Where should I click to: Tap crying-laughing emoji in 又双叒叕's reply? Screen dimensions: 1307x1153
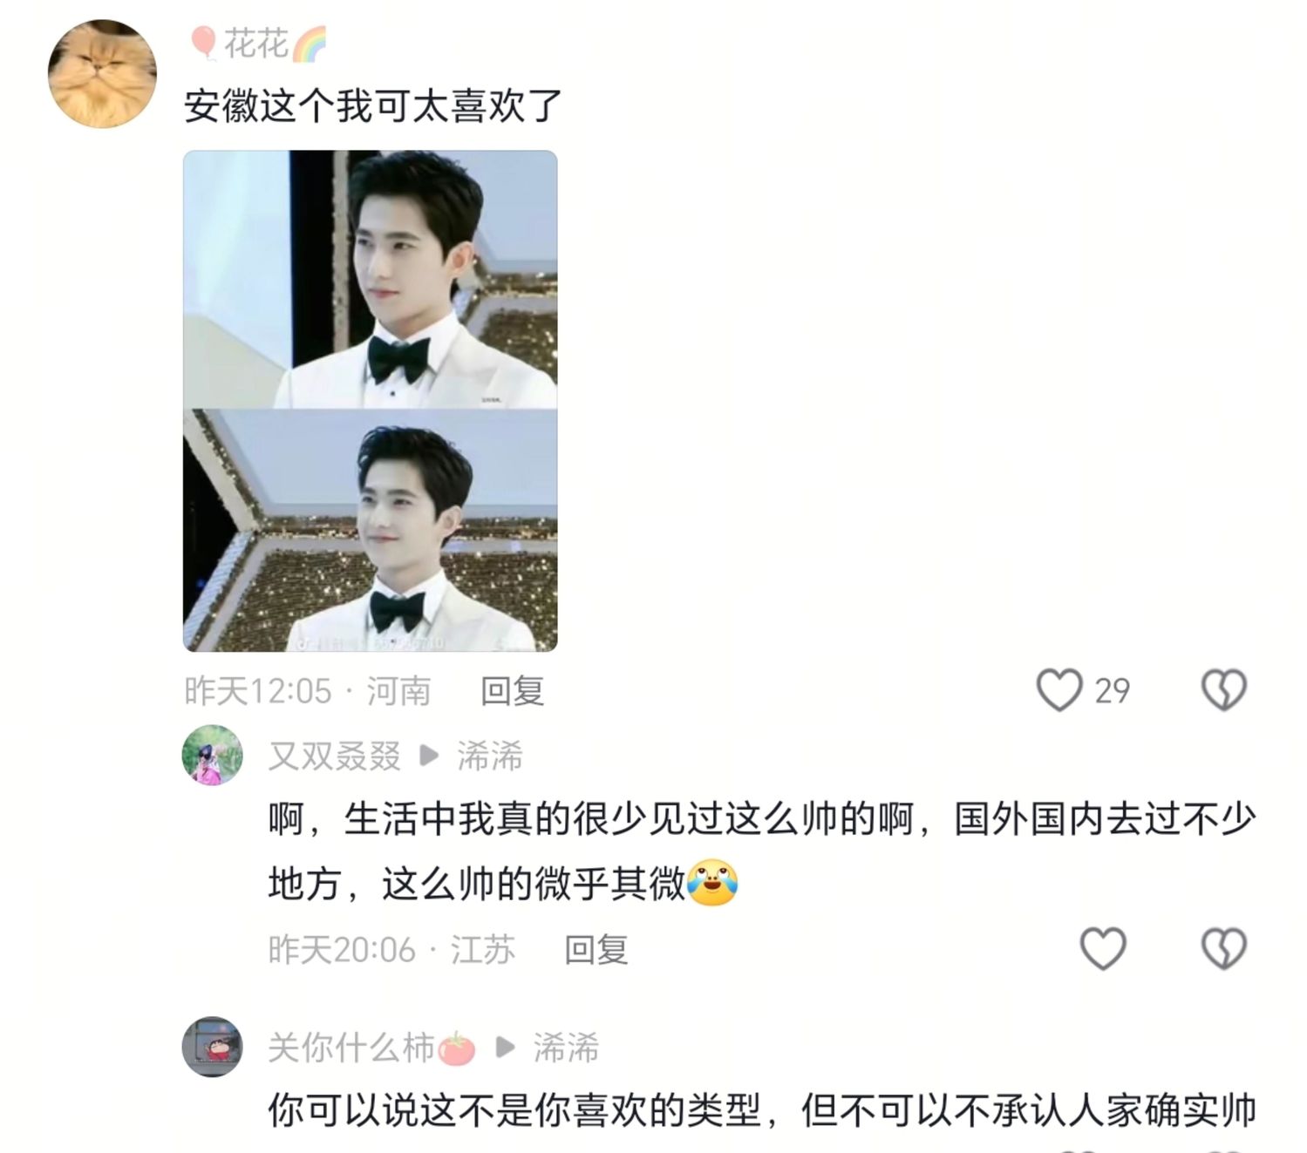point(712,884)
